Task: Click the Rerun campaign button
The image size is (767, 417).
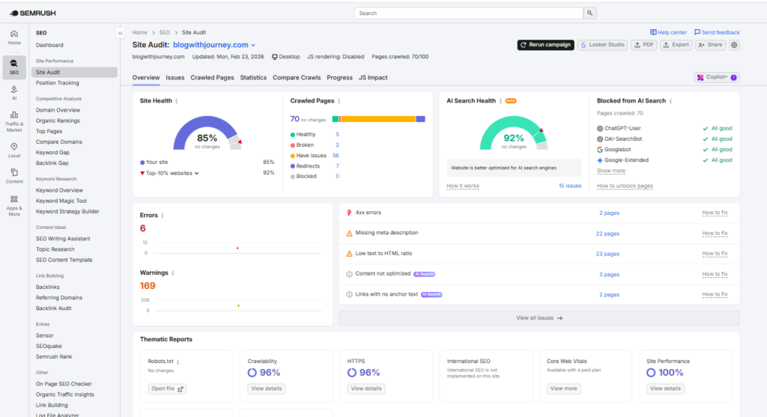Action: pyautogui.click(x=545, y=45)
